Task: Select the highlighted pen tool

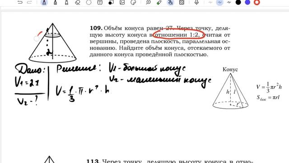Action: click(44, 2)
